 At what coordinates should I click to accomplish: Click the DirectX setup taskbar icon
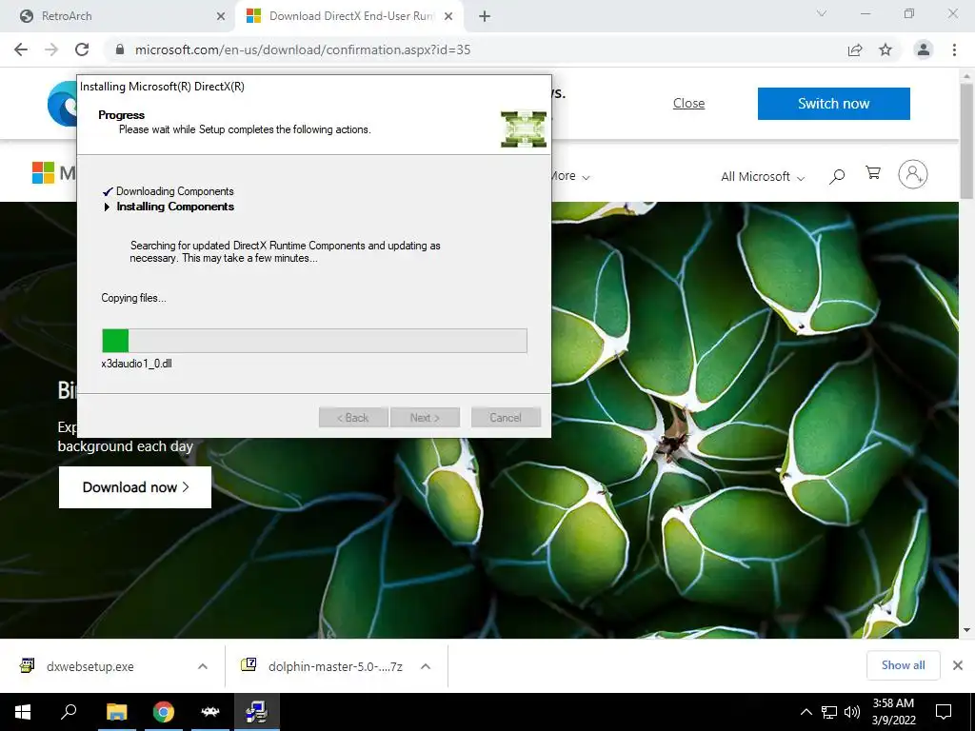(x=257, y=712)
